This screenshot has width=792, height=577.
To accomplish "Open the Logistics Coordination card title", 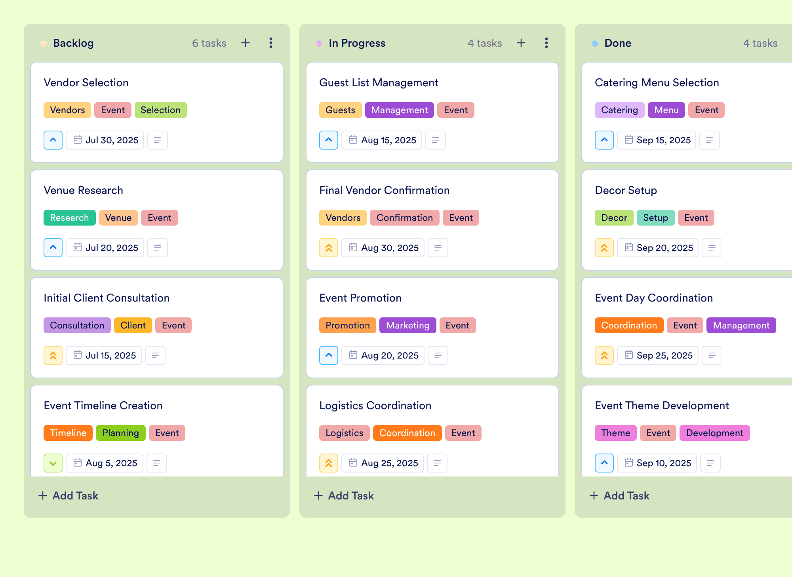I will coord(375,406).
